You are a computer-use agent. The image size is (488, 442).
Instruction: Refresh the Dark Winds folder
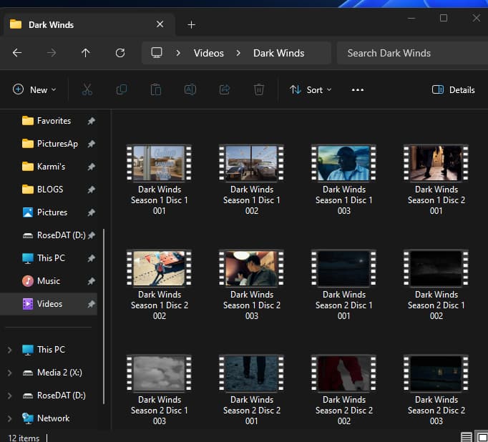pyautogui.click(x=120, y=53)
